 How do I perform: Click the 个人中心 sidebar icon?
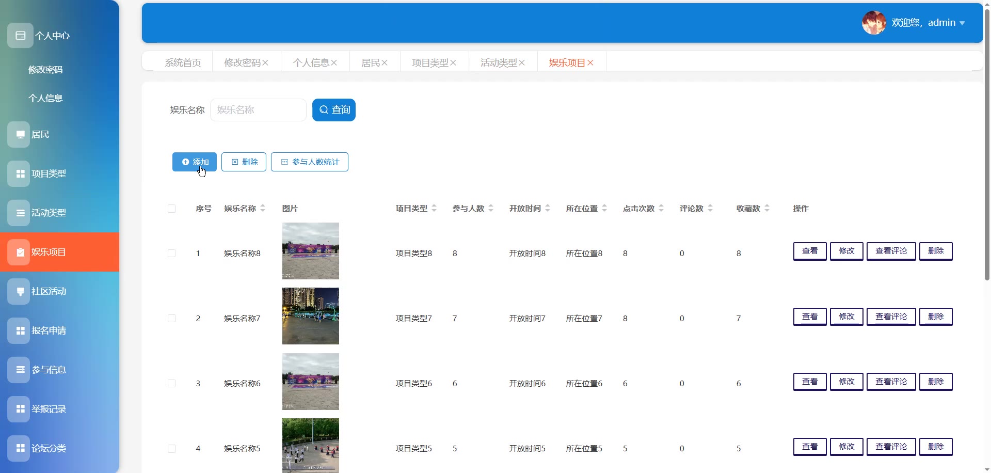click(20, 36)
